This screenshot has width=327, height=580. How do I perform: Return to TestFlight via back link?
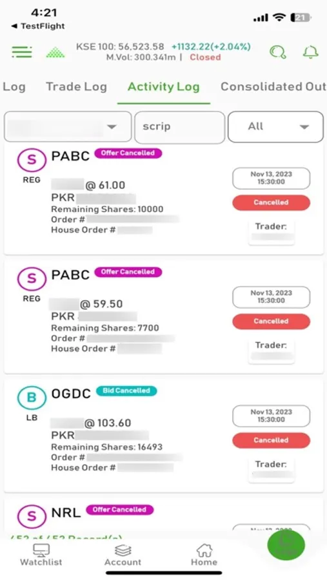click(x=38, y=26)
